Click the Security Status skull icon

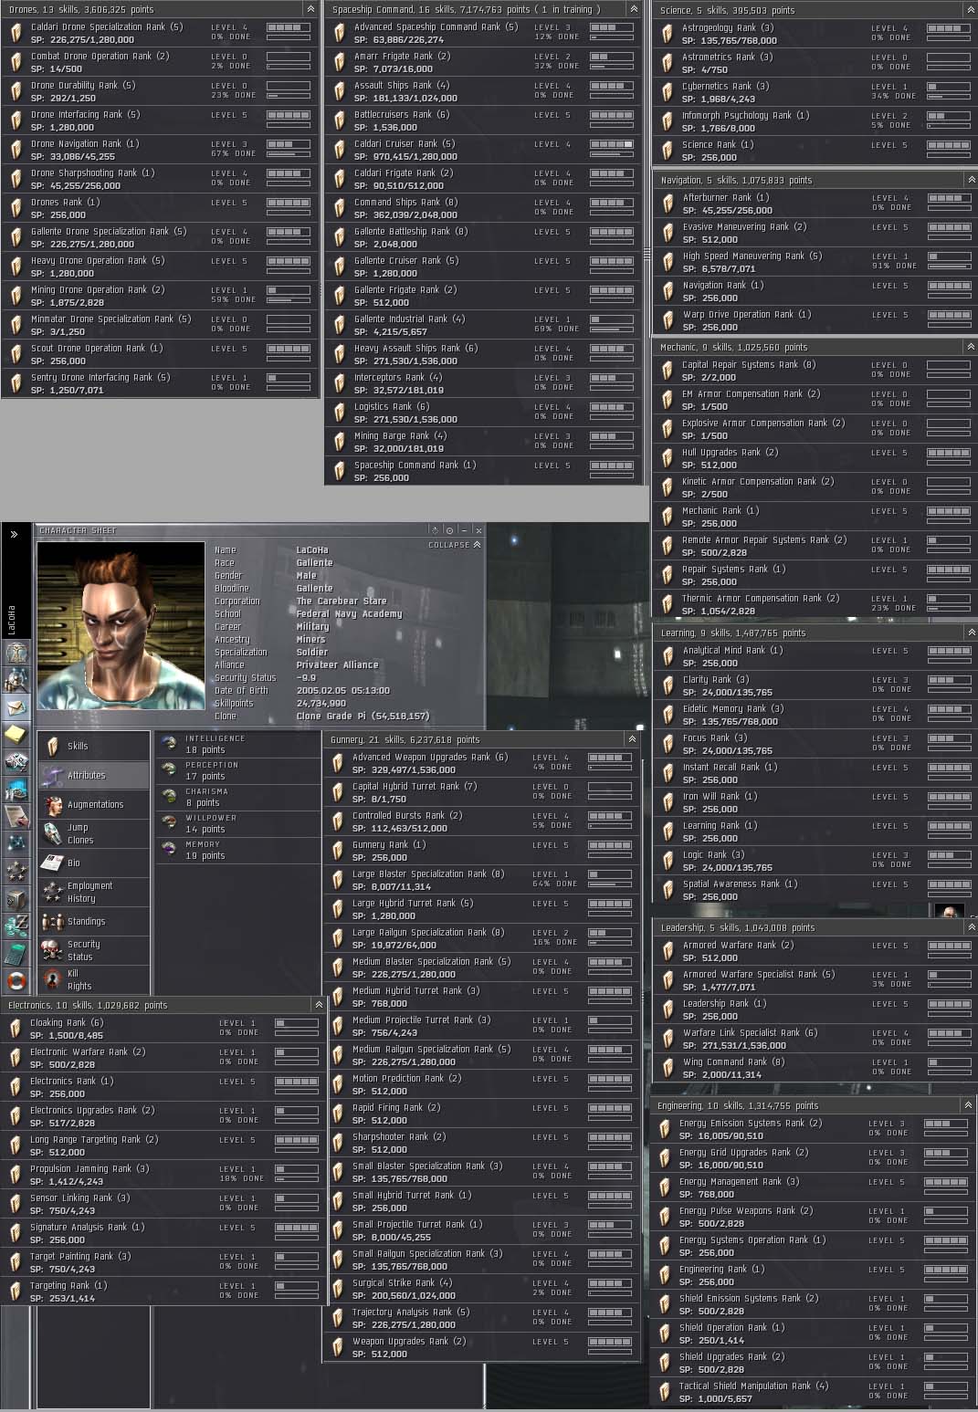click(x=53, y=950)
